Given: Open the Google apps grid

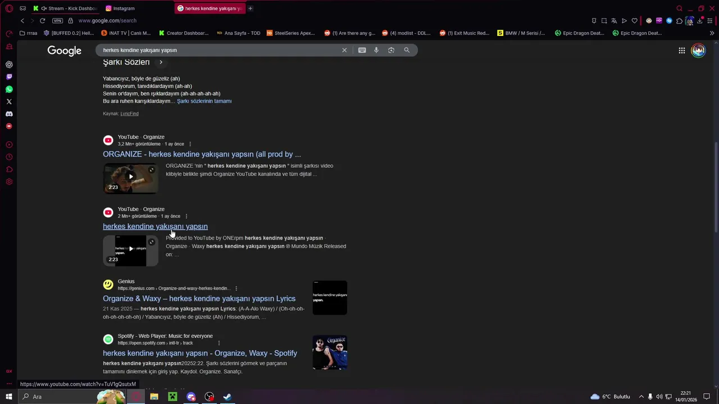Looking at the screenshot, I should point(682,50).
